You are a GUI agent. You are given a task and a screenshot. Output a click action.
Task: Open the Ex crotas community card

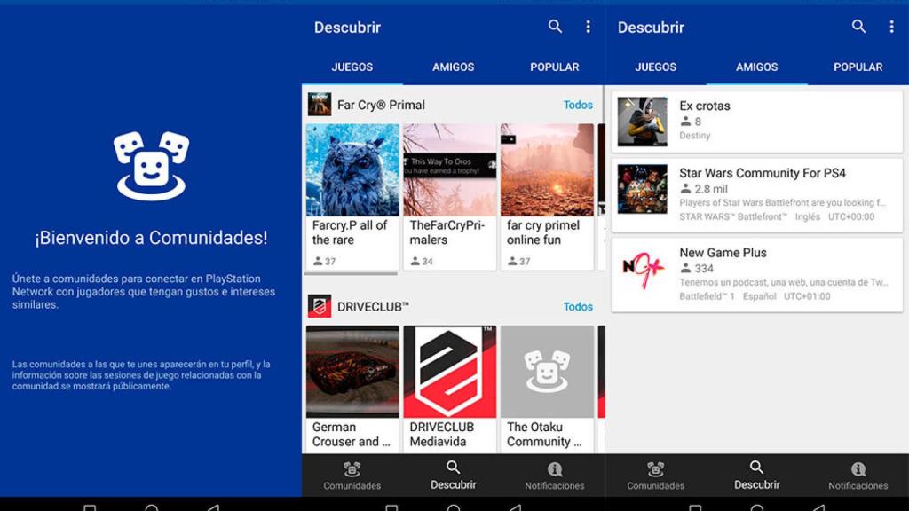point(756,121)
